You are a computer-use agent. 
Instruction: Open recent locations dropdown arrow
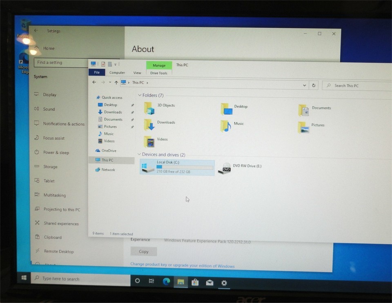point(110,83)
